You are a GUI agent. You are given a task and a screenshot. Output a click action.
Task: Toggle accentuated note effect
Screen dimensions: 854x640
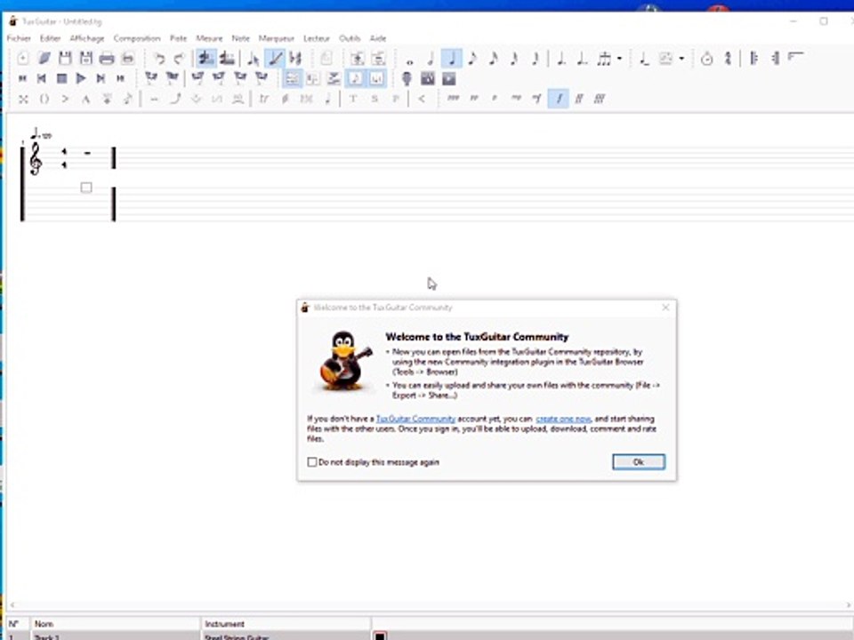coord(65,99)
